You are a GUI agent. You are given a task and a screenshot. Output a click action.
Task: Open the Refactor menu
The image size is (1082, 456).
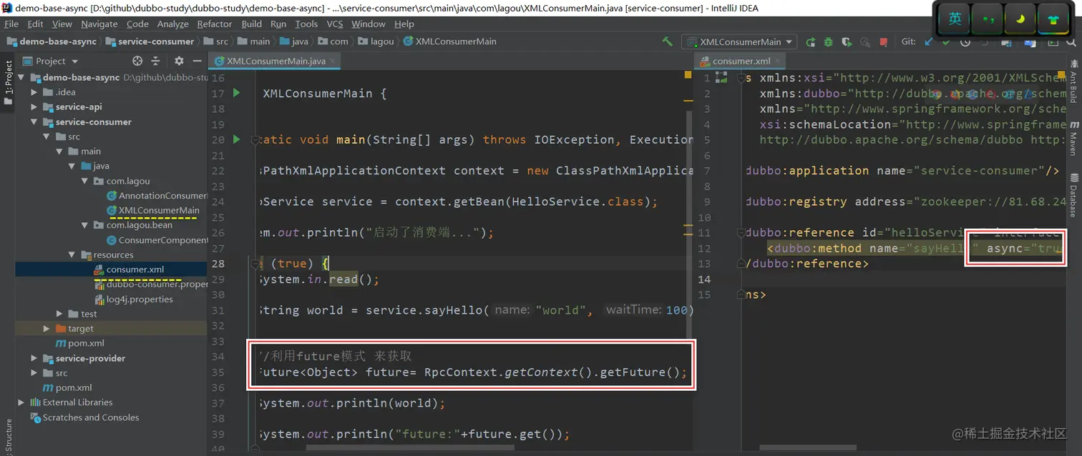[215, 24]
